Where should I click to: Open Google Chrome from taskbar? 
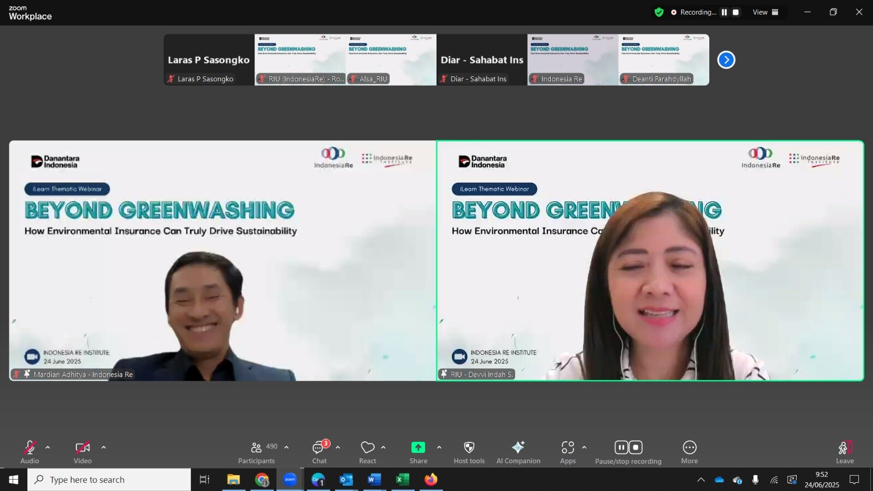(262, 480)
